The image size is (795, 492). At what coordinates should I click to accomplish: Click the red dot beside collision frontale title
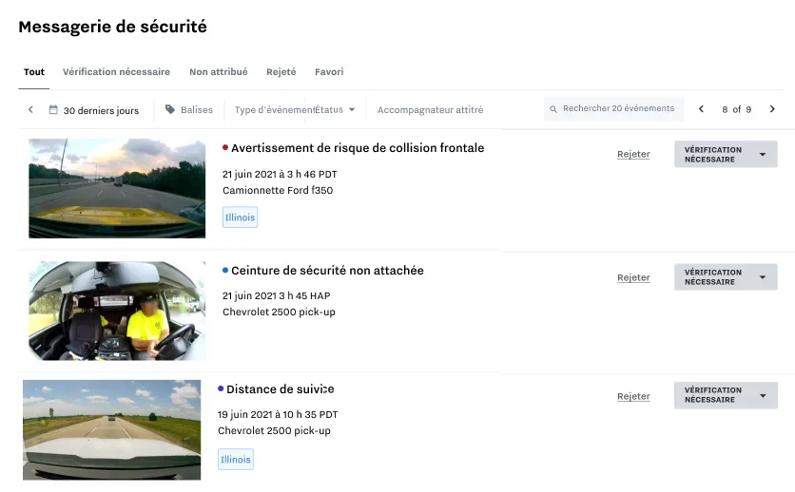pyautogui.click(x=225, y=147)
